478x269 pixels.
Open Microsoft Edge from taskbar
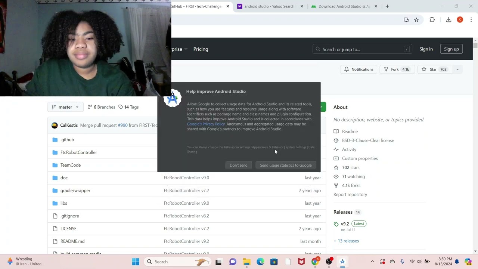pyautogui.click(x=260, y=262)
